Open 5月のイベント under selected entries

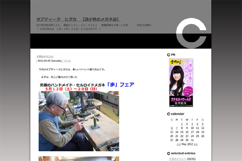click(x=177, y=159)
